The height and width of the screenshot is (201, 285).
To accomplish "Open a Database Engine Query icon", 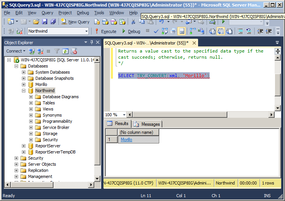I will pos(97,22).
